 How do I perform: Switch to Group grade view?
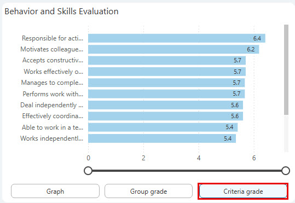click(148, 191)
